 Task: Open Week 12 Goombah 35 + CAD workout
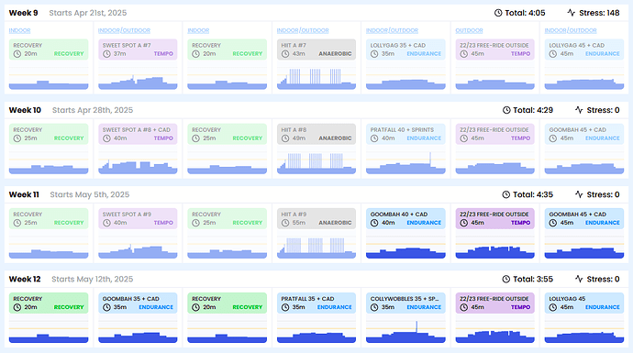(138, 303)
